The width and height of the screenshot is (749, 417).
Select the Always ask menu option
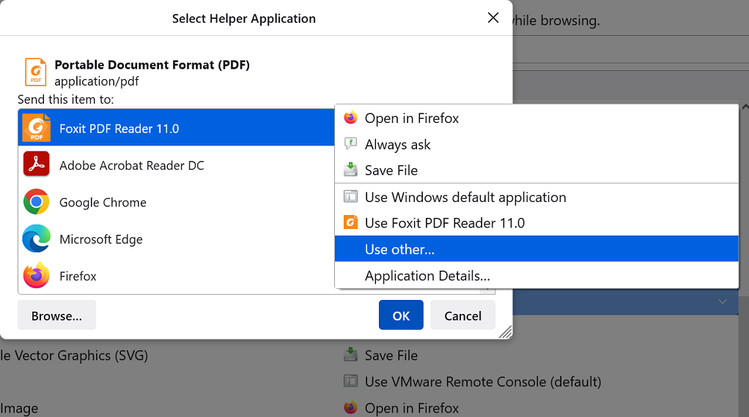(x=536, y=144)
